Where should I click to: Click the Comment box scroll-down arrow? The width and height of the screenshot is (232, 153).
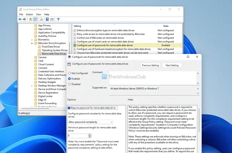click(x=198, y=83)
